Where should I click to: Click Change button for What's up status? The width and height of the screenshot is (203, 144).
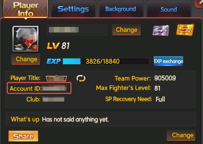pyautogui.click(x=181, y=136)
